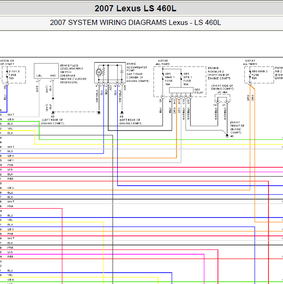The image size is (283, 284).
Task: Click the GRY label in the left wire list
Action: [11, 161]
